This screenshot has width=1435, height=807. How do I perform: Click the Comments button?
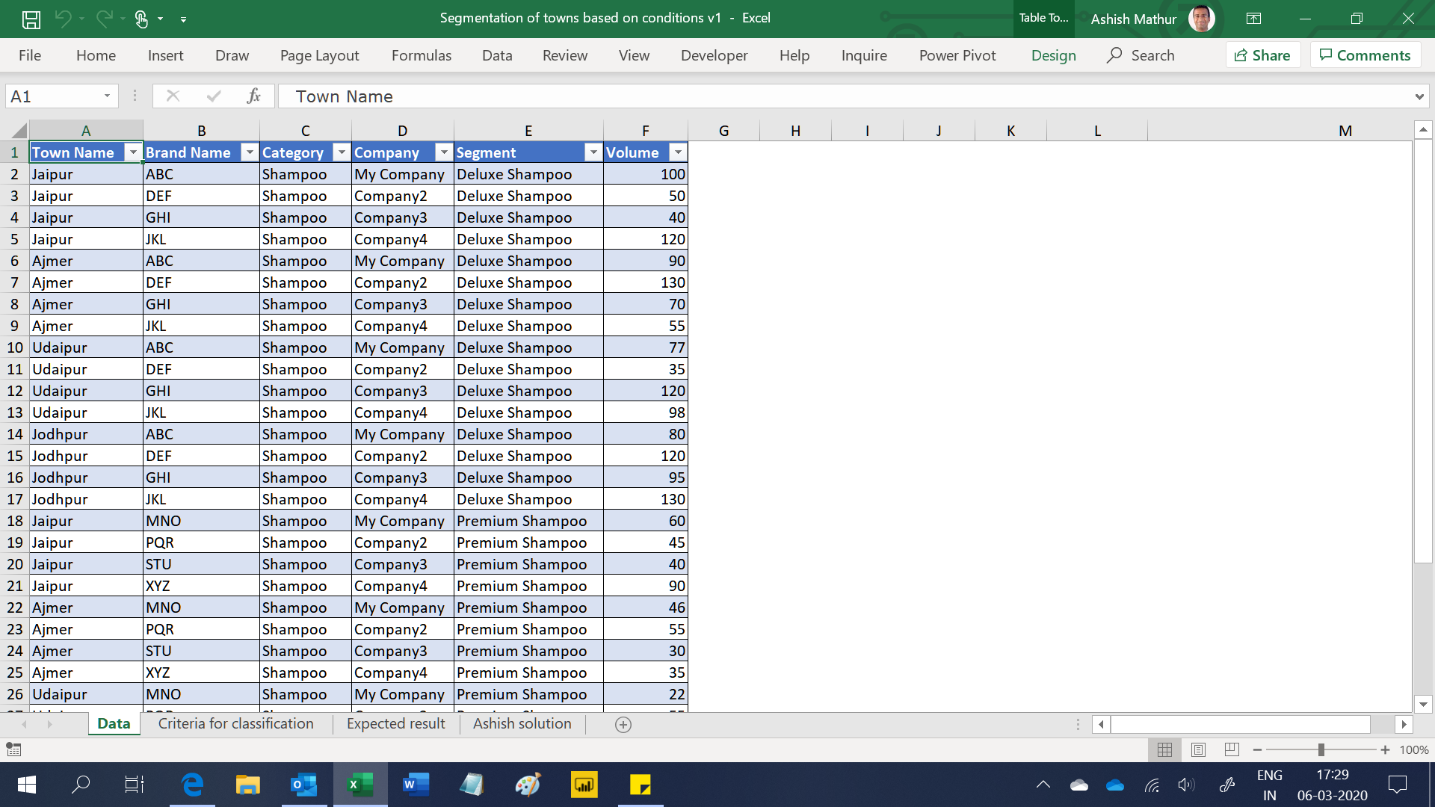click(x=1365, y=55)
